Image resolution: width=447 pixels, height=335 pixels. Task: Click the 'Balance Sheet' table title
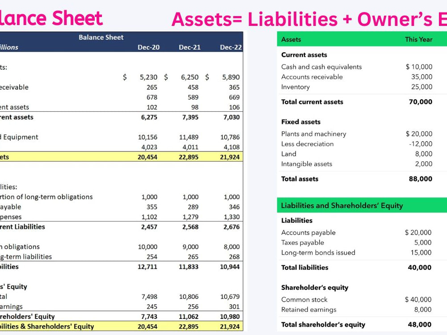(101, 38)
